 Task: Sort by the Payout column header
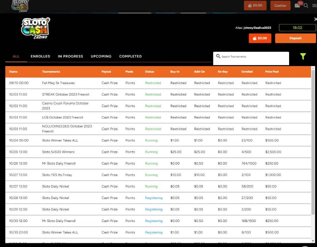[106, 71]
